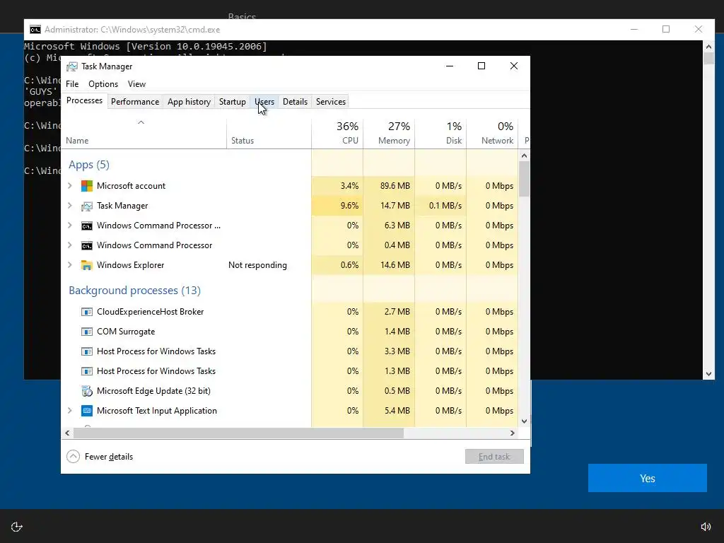
Task: Sort by the Memory column header
Action: 389,134
